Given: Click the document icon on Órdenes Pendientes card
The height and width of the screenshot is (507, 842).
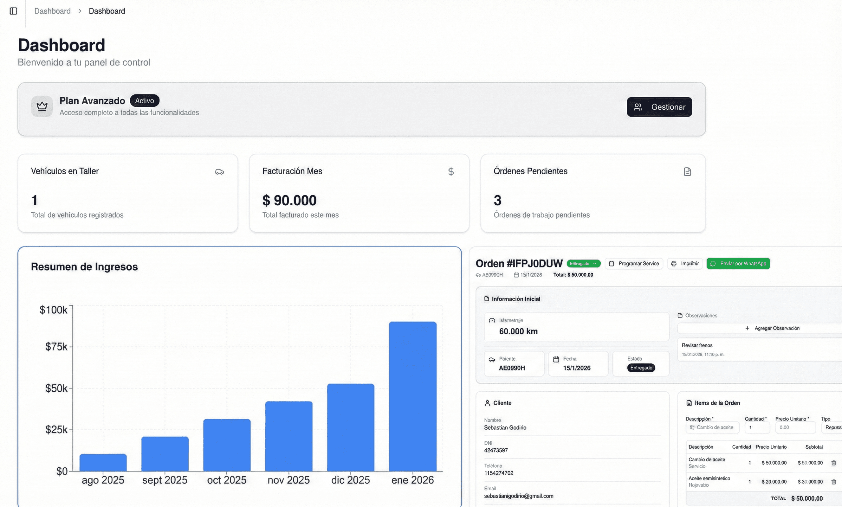Looking at the screenshot, I should [687, 172].
